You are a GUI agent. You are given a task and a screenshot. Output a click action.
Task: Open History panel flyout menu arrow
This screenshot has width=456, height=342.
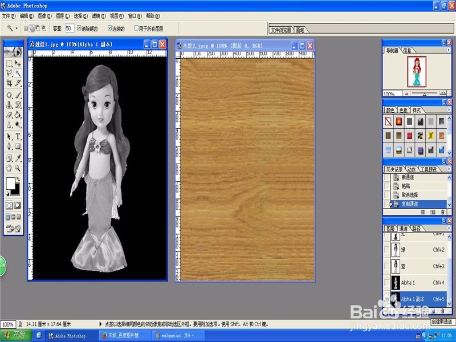449,169
